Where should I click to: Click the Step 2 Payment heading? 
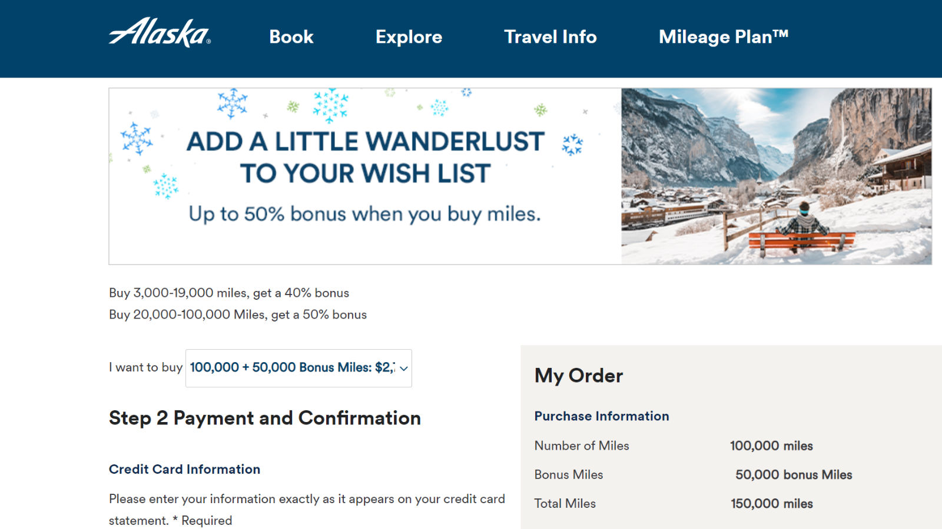[x=264, y=418]
